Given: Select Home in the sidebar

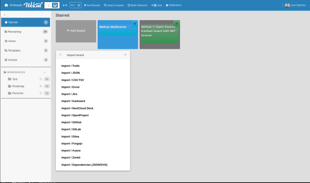Looking at the screenshot, I should coord(25,41).
